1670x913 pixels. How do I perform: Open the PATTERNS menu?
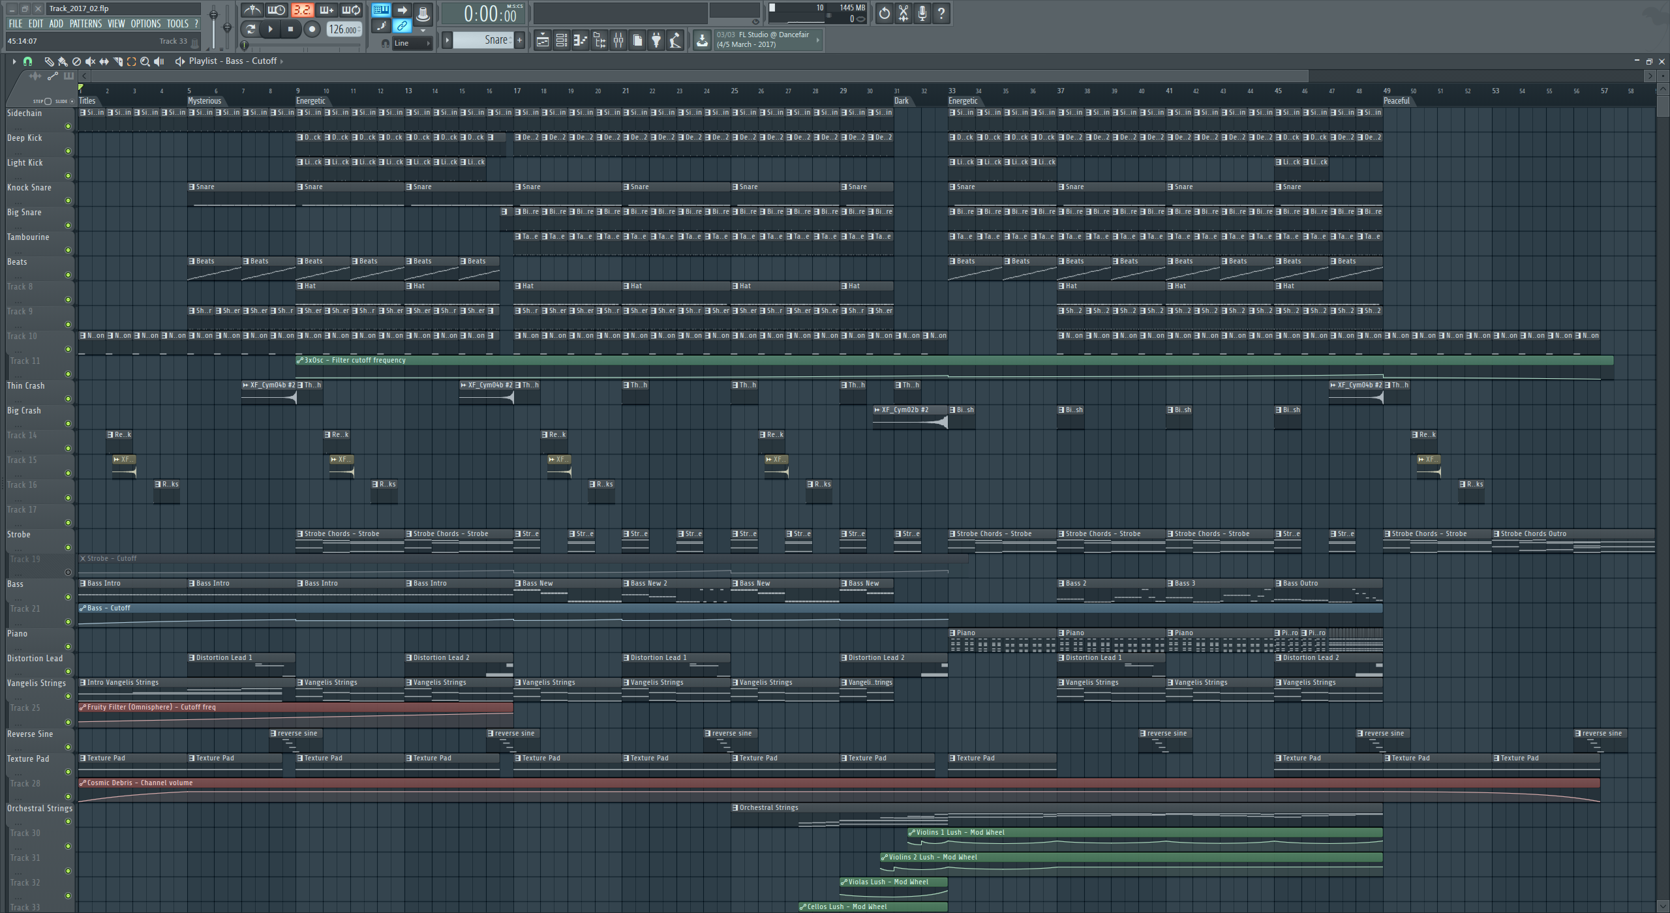[85, 23]
